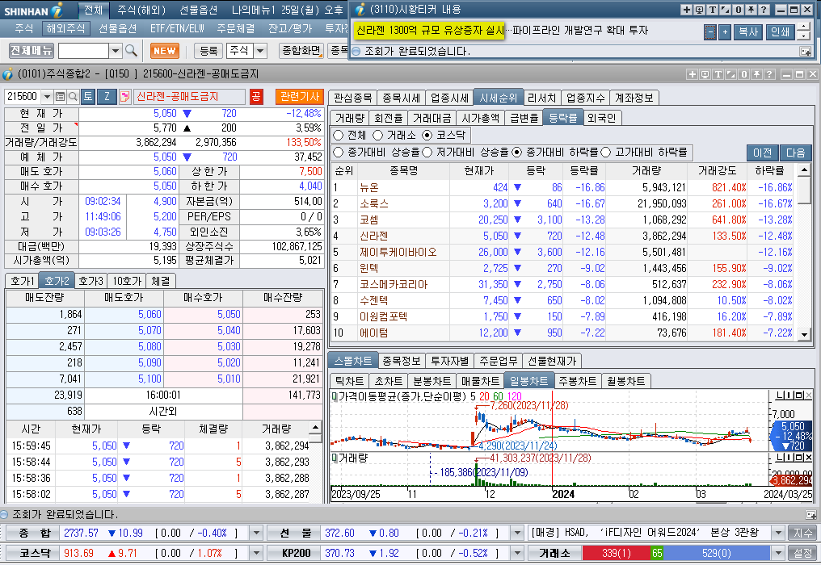Open the 투자자별 tab
The height and width of the screenshot is (565, 821).
coord(449,361)
